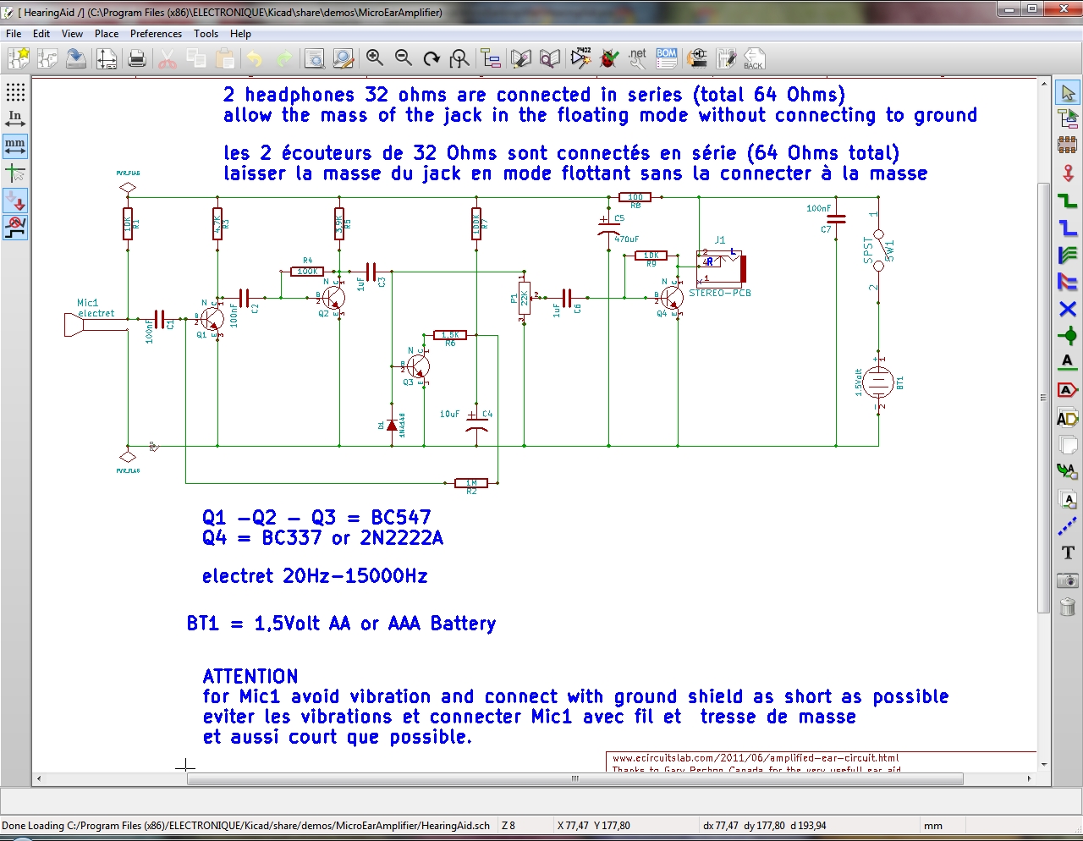Open the Find dialog with the magnifier icon
This screenshot has width=1083, height=841.
point(314,58)
